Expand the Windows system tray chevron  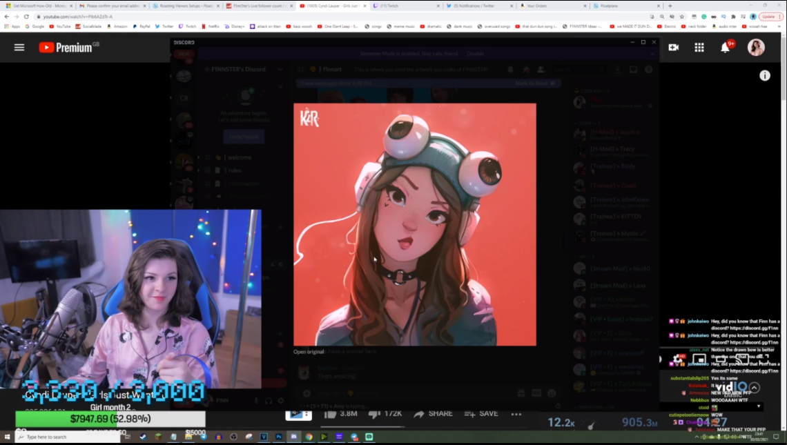[x=696, y=437]
